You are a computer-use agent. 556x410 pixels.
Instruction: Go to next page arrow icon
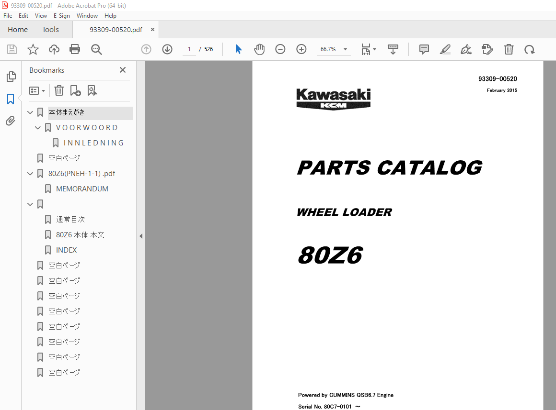[x=167, y=49]
